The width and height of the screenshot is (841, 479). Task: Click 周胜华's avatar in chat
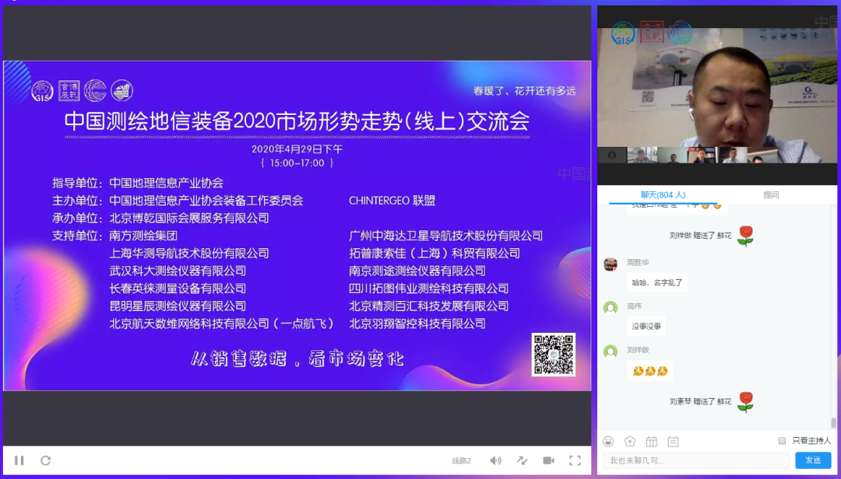[611, 264]
